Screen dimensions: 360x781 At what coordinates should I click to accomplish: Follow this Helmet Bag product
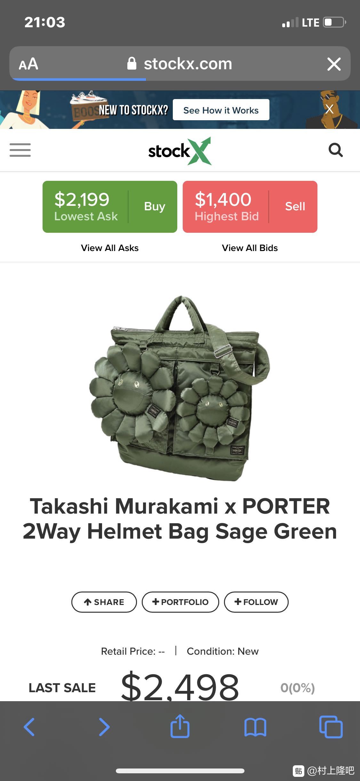pos(256,602)
